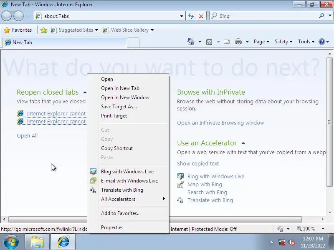
Task: Choose Open in New Window
Action: click(134, 97)
